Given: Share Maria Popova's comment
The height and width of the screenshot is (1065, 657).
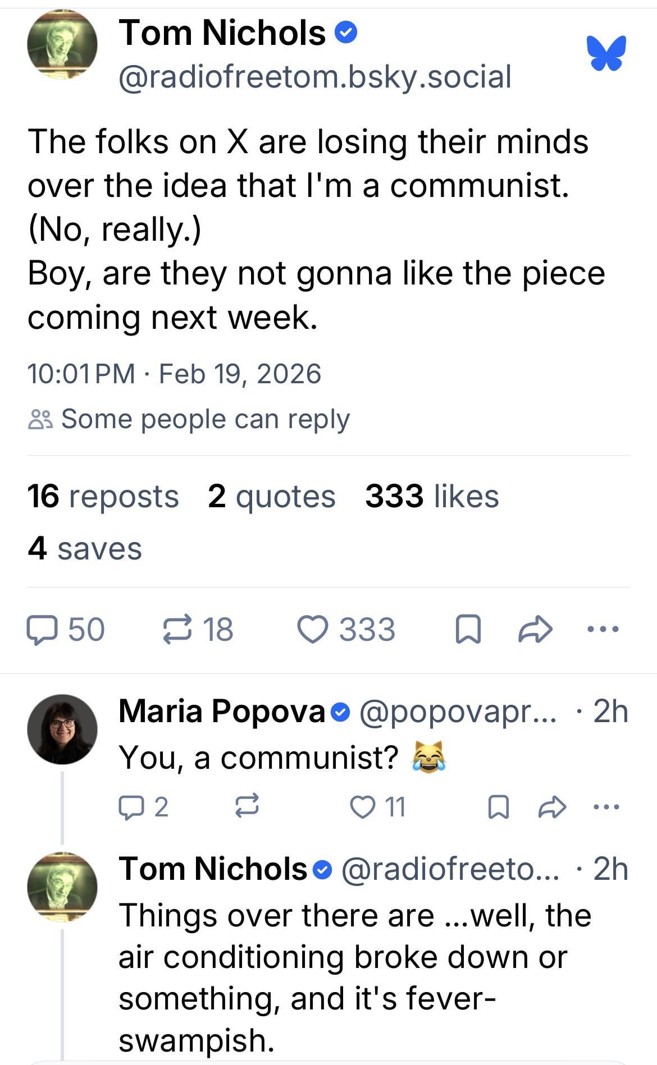Looking at the screenshot, I should point(552,807).
